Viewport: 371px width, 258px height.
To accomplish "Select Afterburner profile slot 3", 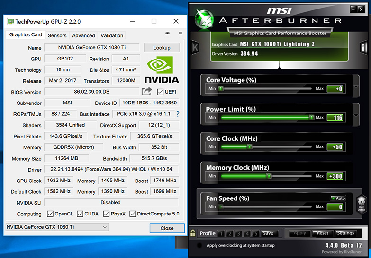I will (238, 233).
